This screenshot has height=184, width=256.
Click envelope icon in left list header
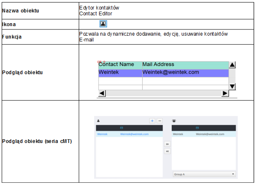pyautogui.click(x=121, y=128)
